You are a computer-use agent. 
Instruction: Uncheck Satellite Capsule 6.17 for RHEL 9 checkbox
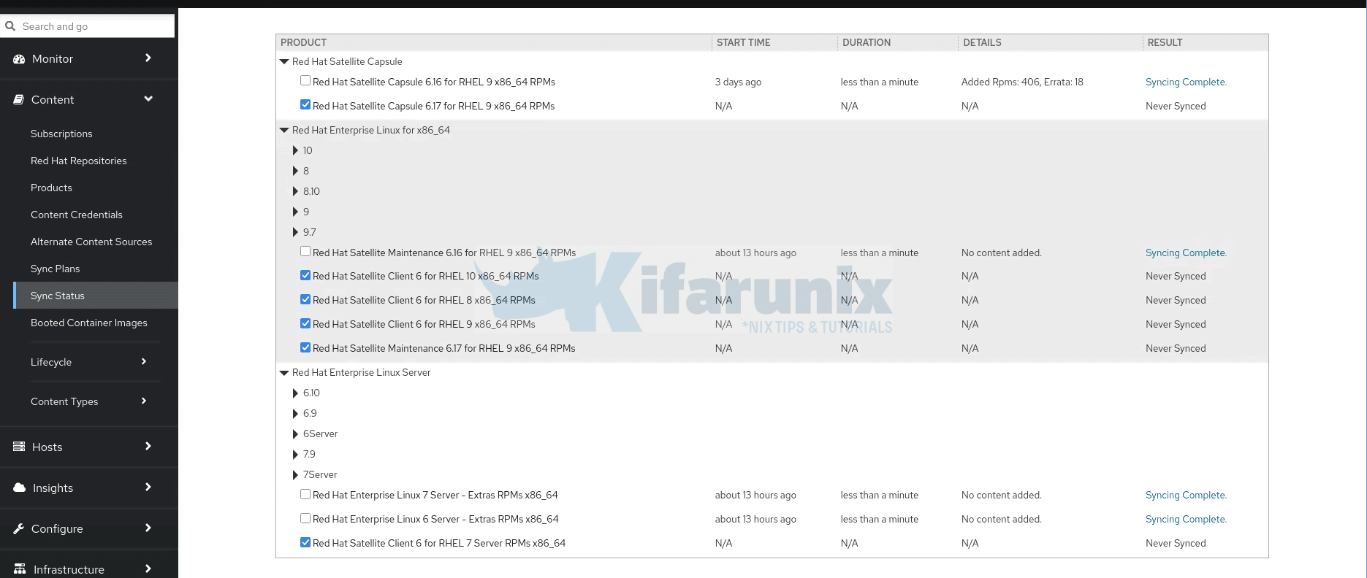click(305, 105)
